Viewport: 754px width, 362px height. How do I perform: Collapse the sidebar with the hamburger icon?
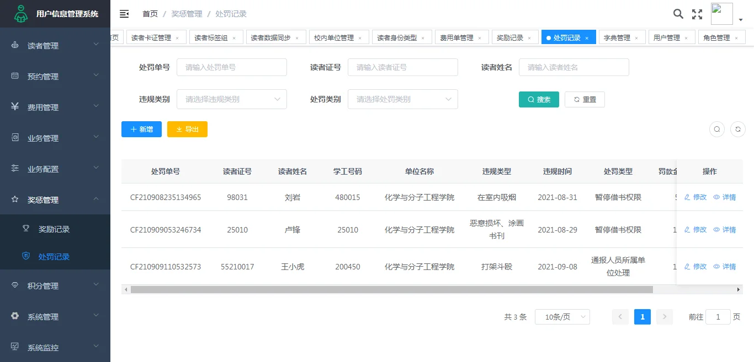tap(124, 14)
